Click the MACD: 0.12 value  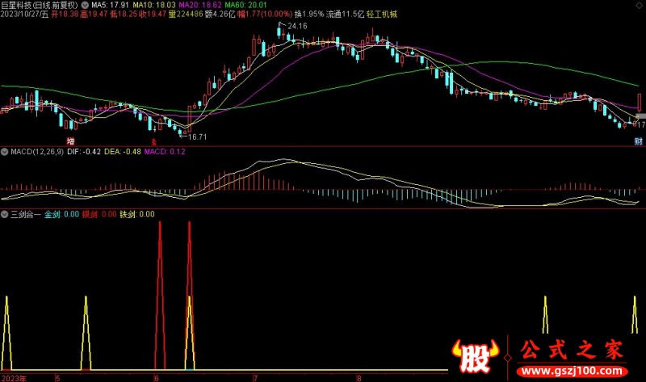pos(165,152)
